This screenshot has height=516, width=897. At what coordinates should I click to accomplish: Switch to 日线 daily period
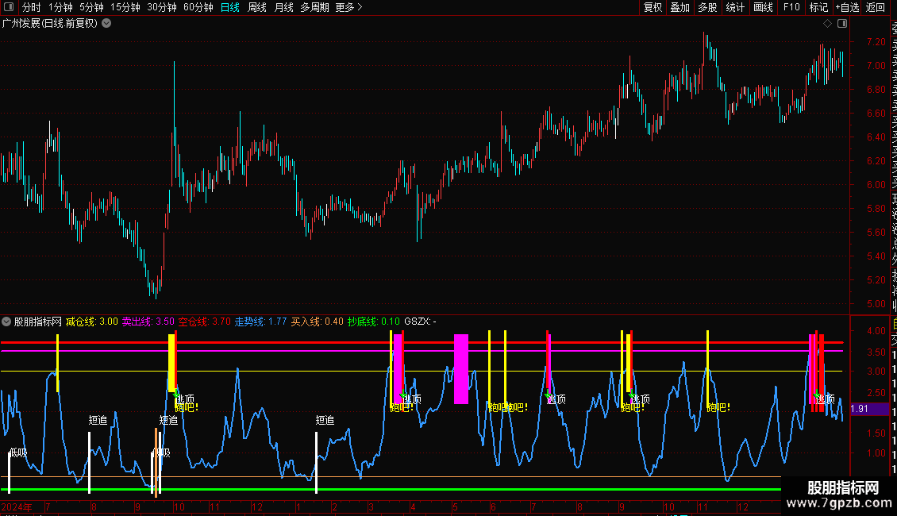click(230, 7)
